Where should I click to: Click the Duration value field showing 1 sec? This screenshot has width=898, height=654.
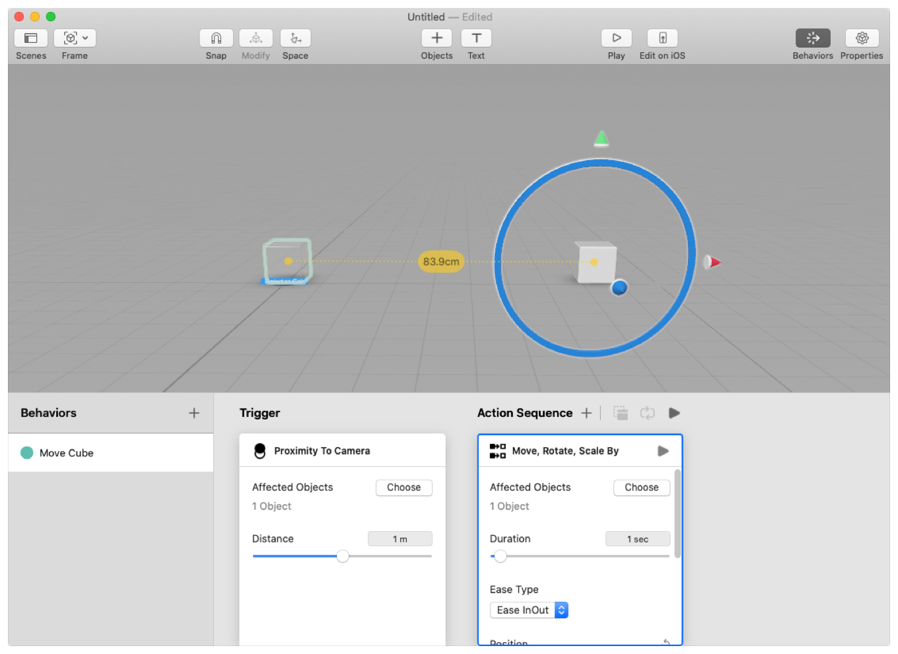pos(637,538)
